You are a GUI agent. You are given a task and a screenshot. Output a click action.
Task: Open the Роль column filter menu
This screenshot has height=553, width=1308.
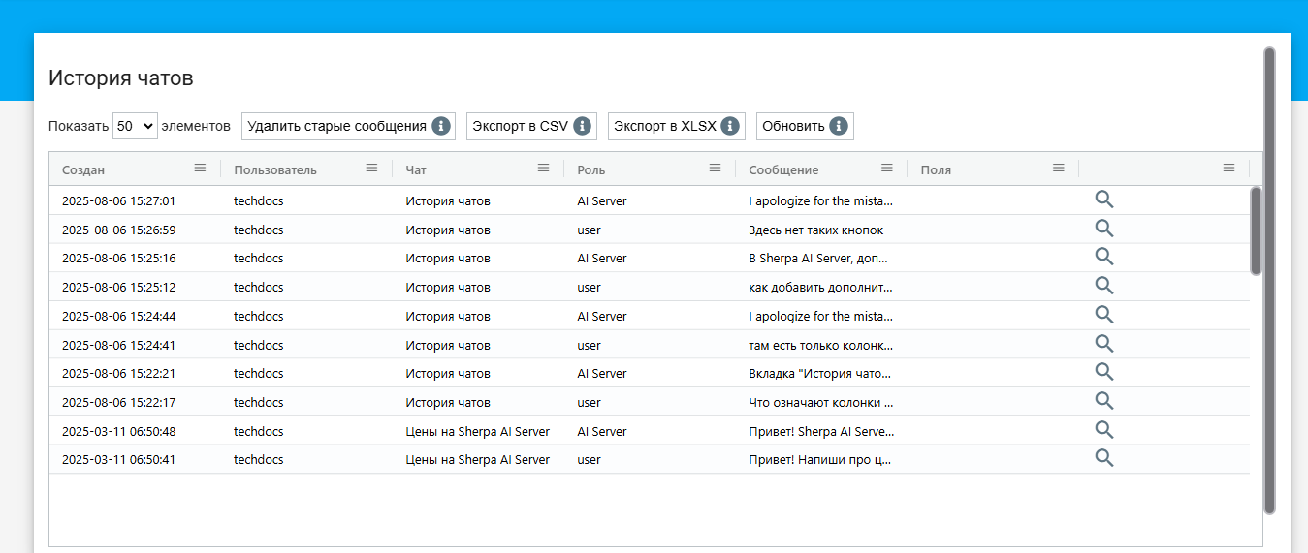[x=715, y=168]
